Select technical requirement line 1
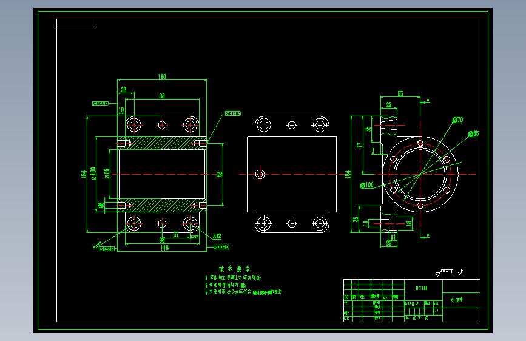The image size is (526, 341). (234, 278)
